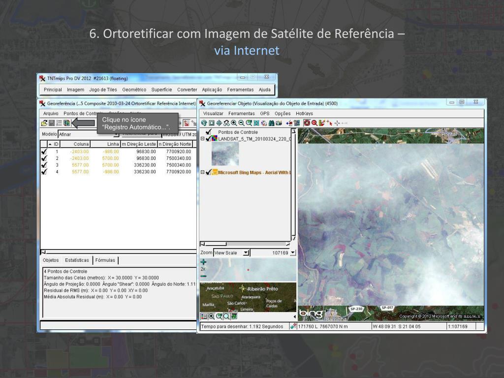Click the Registro Automático icon
Image resolution: width=504 pixels, height=378 pixels.
67,123
